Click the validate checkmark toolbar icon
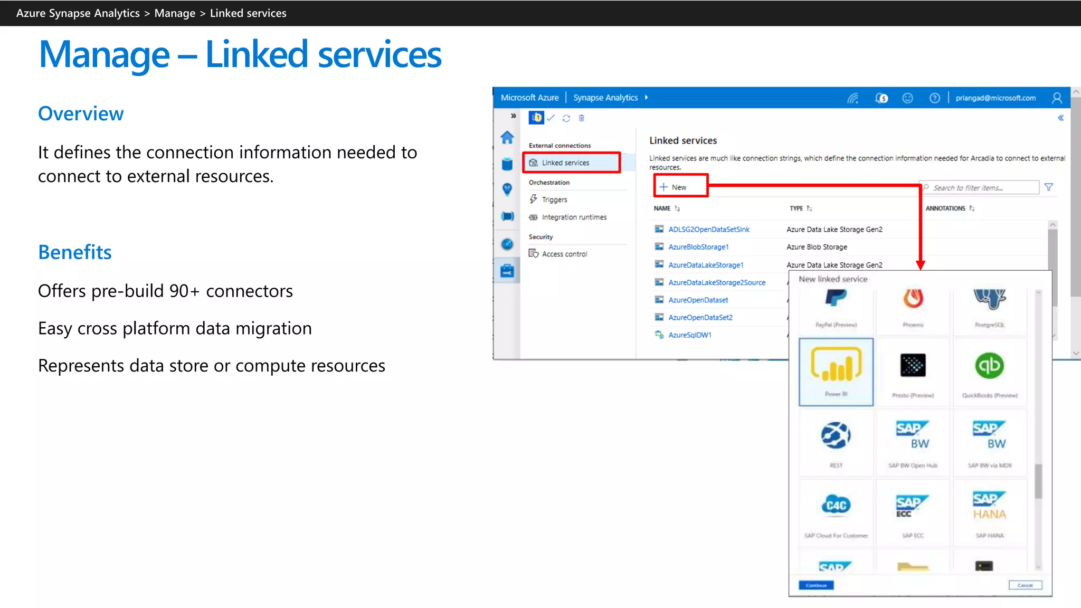The width and height of the screenshot is (1081, 608). (x=551, y=118)
